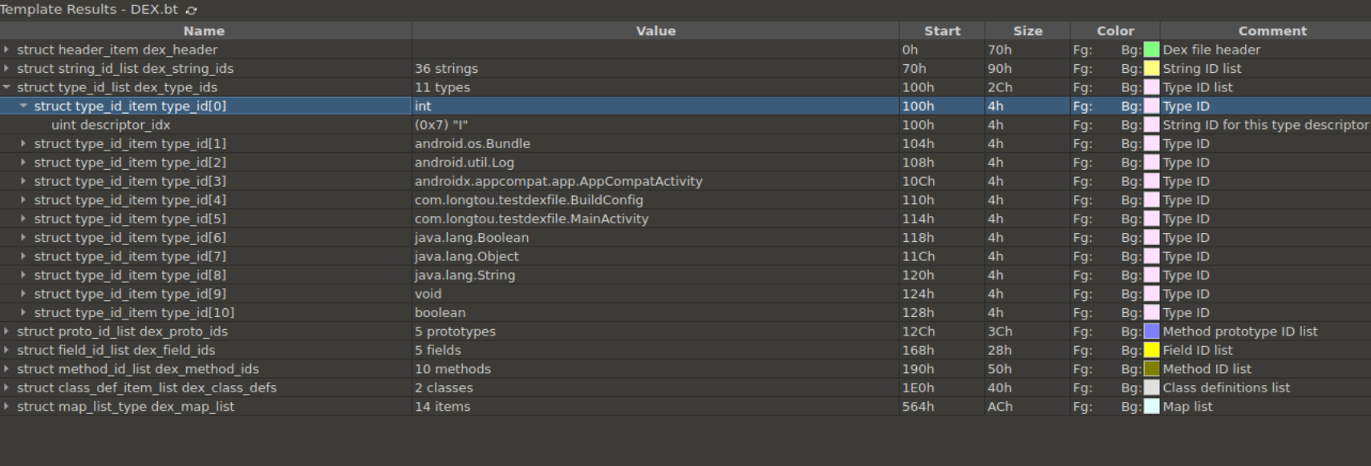
Task: Expand the dex_proto_ids list
Action: tap(6, 331)
